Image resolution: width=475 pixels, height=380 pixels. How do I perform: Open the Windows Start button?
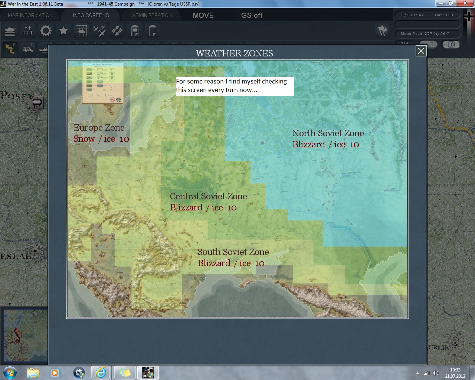point(9,373)
